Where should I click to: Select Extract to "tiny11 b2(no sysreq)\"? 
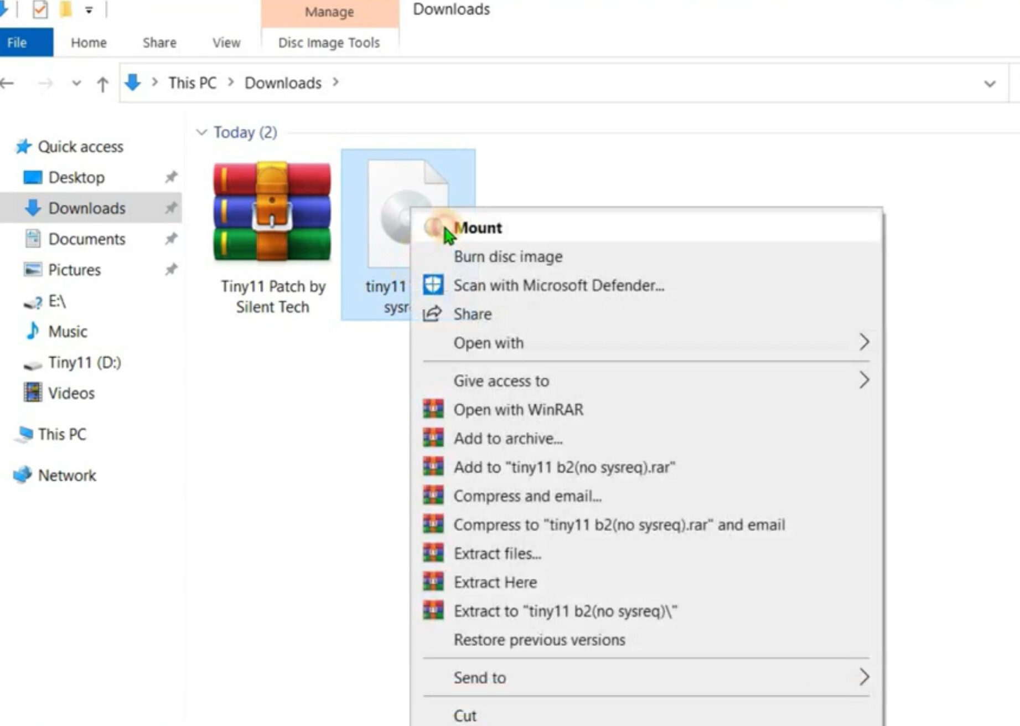646,611
